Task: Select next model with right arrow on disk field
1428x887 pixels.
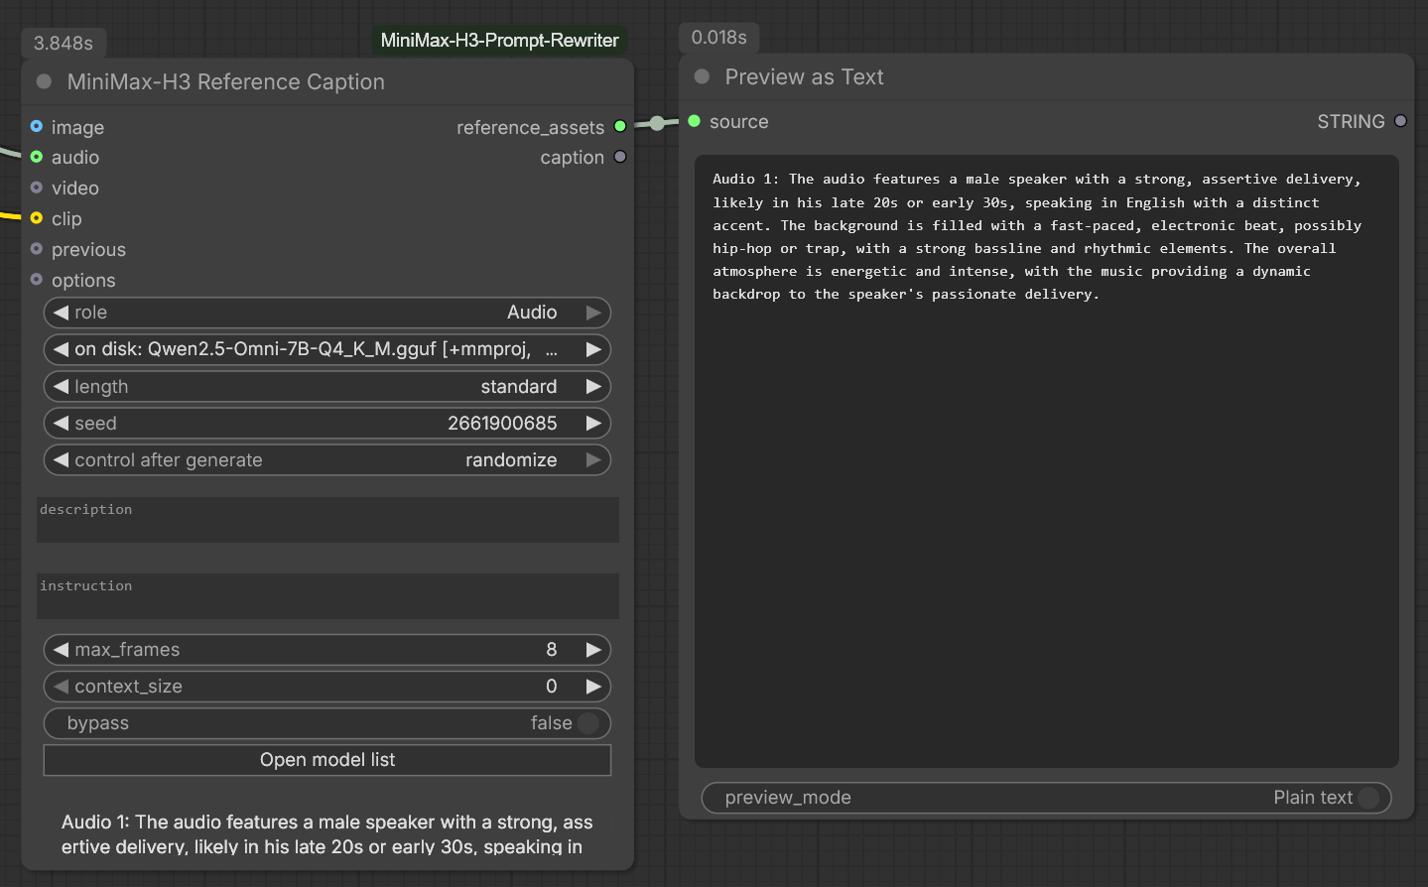Action: pos(593,349)
